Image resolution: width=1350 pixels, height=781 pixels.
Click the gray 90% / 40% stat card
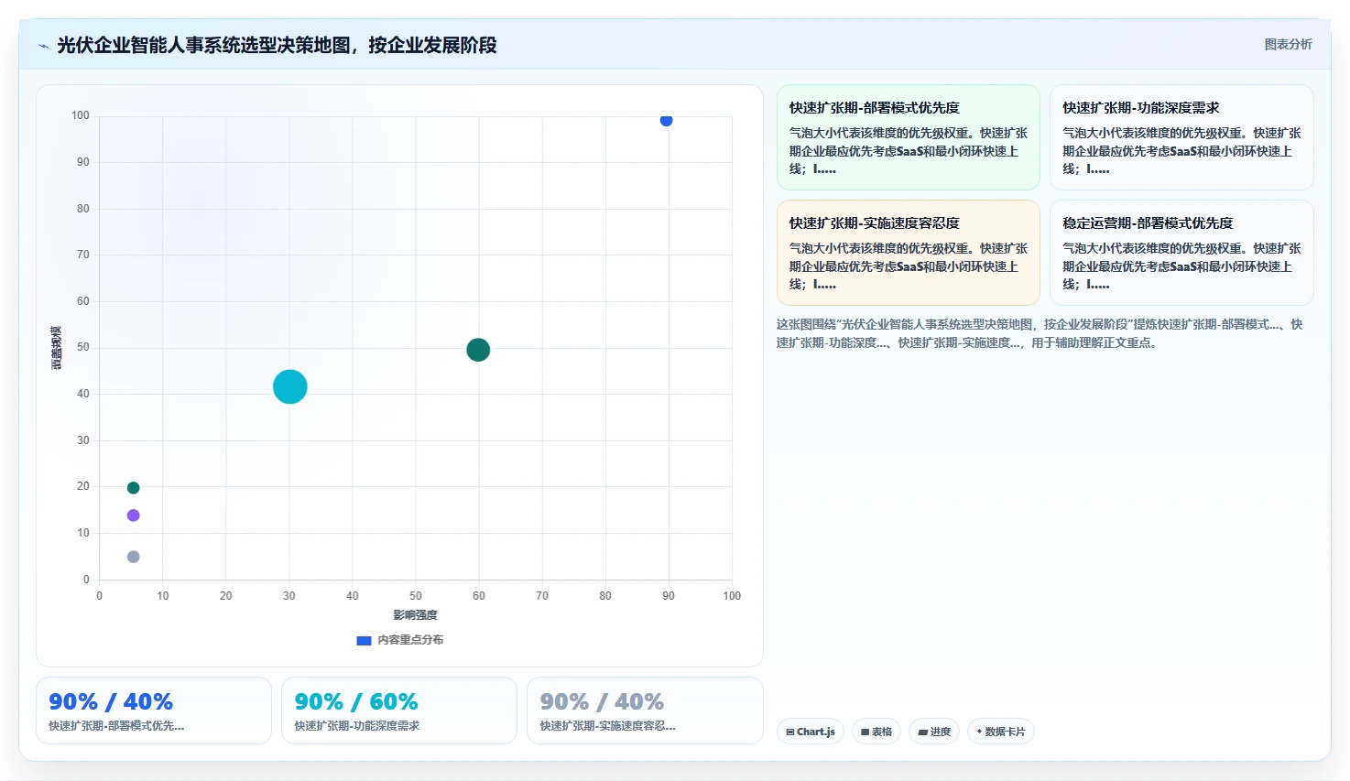[645, 710]
